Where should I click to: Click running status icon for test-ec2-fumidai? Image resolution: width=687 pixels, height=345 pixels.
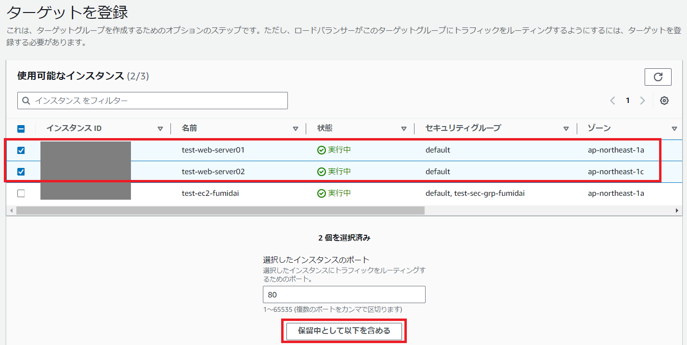pyautogui.click(x=322, y=193)
